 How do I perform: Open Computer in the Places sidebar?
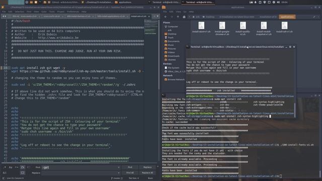pyautogui.click(x=171, y=27)
